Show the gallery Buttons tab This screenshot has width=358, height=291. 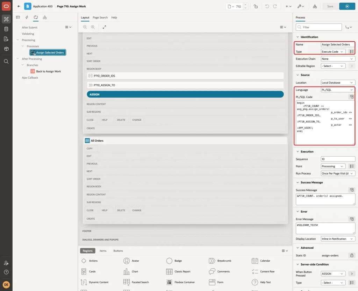click(x=118, y=250)
